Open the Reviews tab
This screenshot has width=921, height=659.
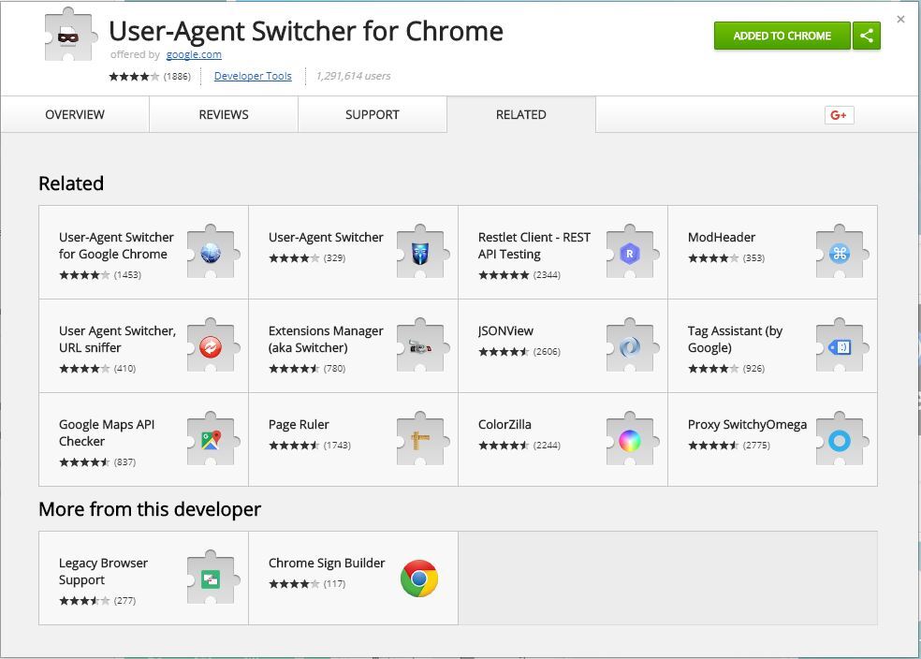tap(224, 114)
